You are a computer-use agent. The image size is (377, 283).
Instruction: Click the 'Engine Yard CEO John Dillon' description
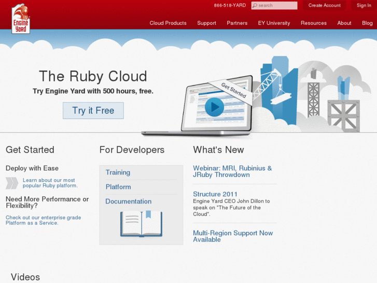point(231,208)
